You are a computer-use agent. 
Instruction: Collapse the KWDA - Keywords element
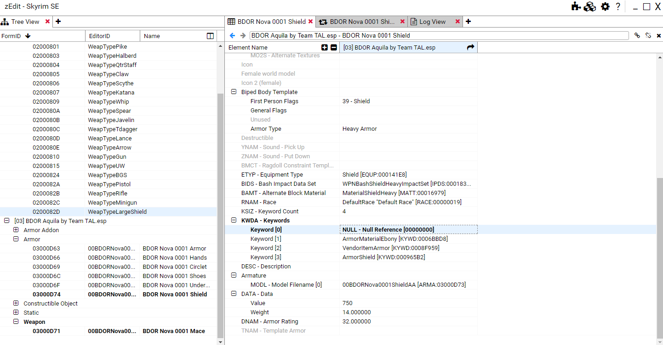[x=234, y=220]
